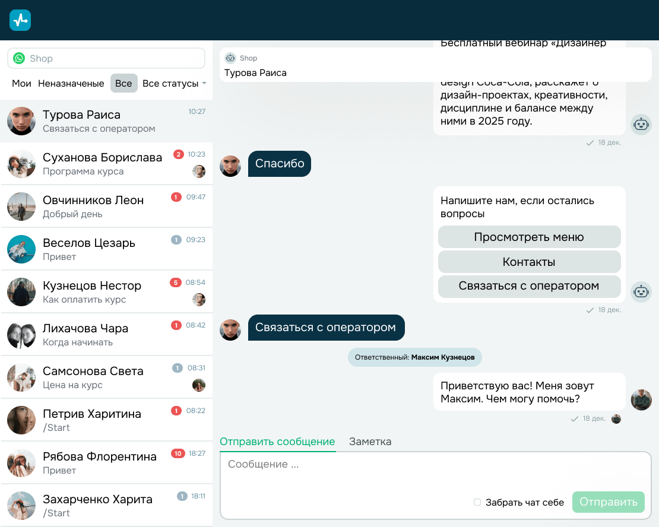659x527 pixels.
Task: Open the chat with Овчинников Леон
Action: point(106,207)
